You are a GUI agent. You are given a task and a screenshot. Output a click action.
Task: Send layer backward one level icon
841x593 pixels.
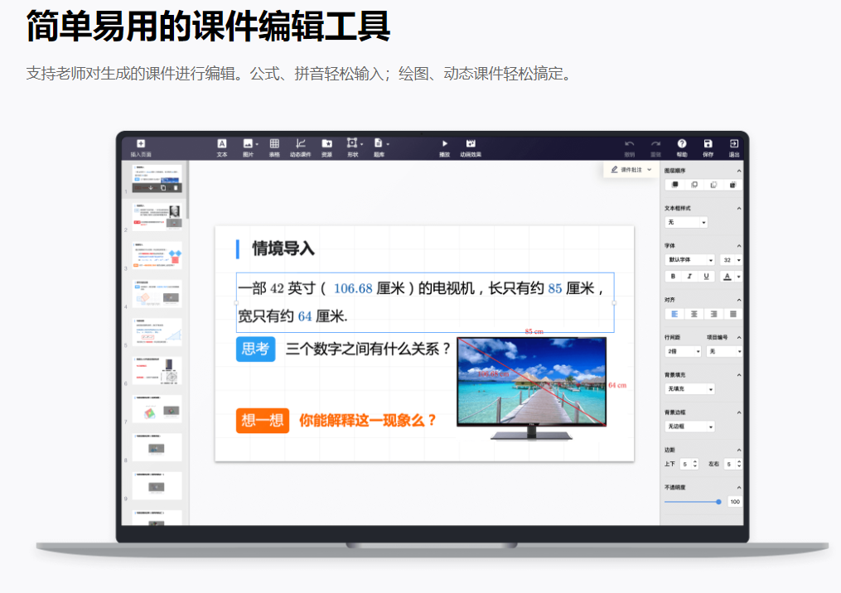[713, 185]
